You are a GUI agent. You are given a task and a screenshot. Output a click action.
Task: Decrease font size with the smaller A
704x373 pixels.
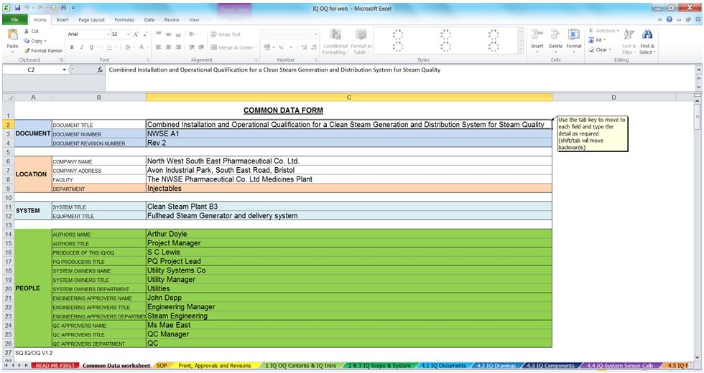(145, 34)
